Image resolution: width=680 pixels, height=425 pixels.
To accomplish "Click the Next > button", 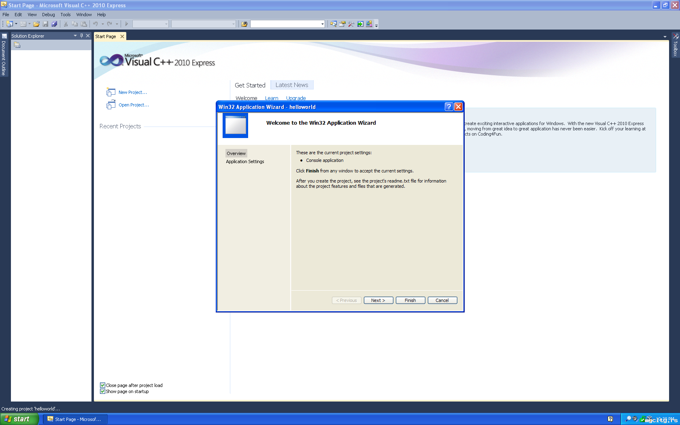I will coord(378,300).
